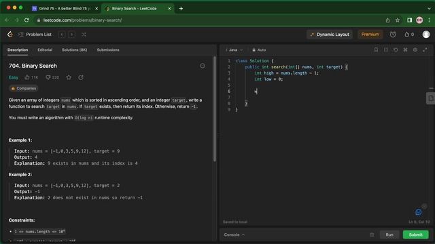Click description panel vertical scrollbar
Viewport: 435px width, 244px height.
pos(215,109)
